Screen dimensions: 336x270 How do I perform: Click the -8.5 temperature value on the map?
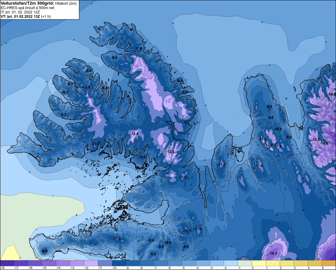click(x=65, y=92)
